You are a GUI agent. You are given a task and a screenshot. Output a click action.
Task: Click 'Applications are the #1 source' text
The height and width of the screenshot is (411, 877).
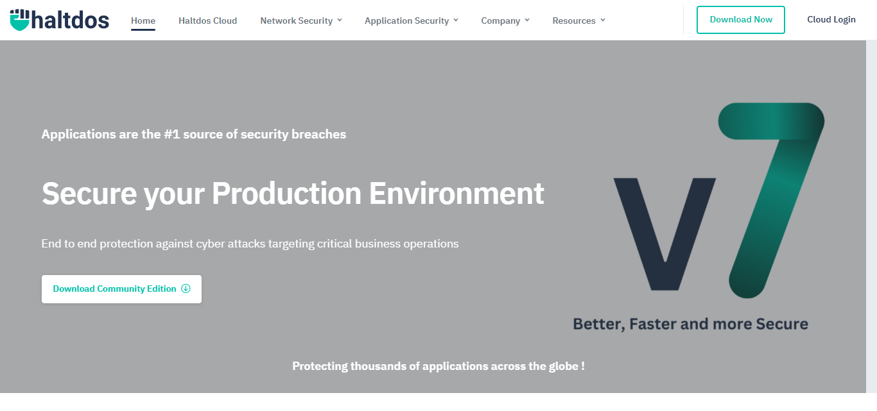[194, 134]
